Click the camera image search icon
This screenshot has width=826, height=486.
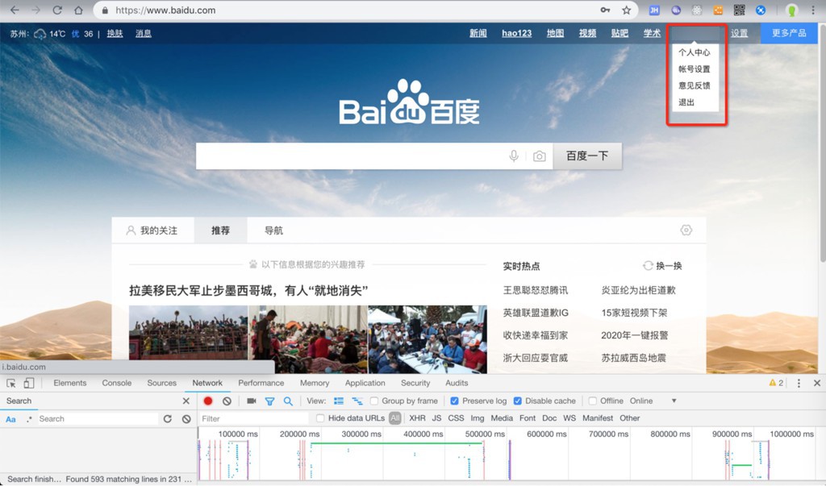(x=539, y=156)
